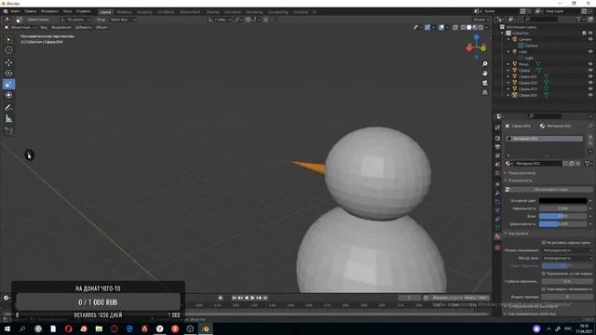Play the animation forward

point(252,298)
